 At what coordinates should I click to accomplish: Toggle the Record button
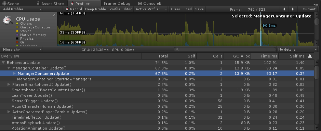tap(74, 9)
